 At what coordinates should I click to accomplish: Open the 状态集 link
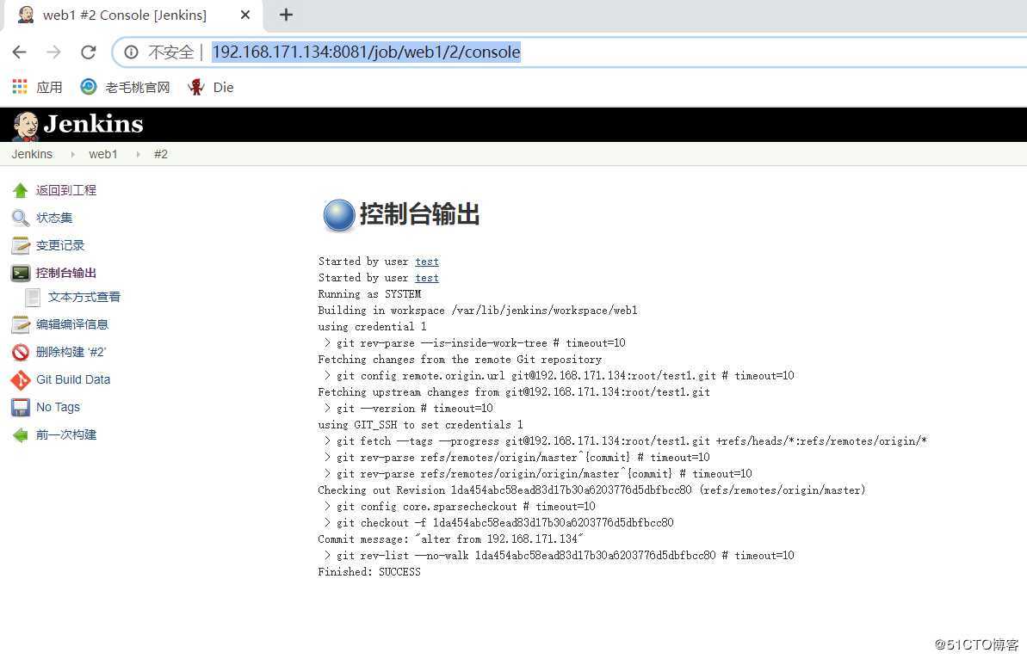pyautogui.click(x=53, y=218)
